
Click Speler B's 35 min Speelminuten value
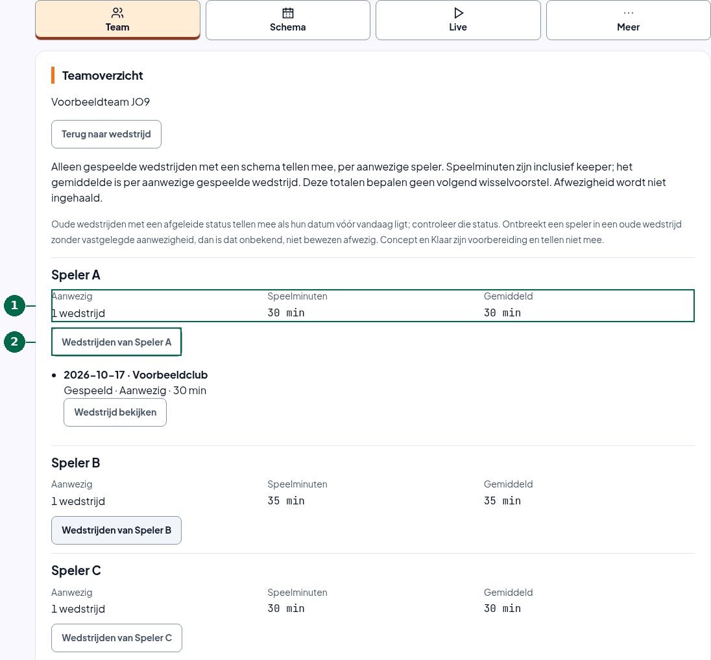tap(286, 501)
